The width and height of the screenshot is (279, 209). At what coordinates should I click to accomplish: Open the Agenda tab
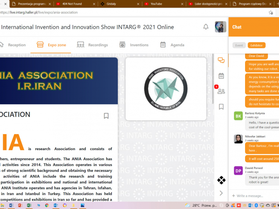pyautogui.click(x=172, y=45)
